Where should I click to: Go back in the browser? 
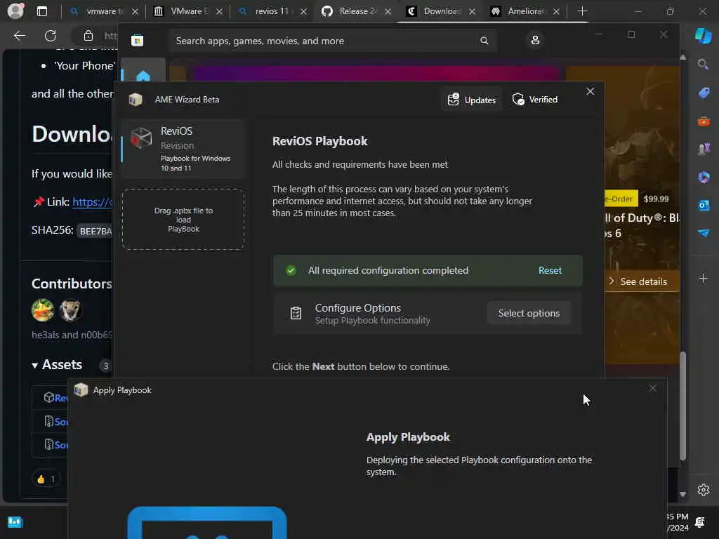[x=19, y=36]
